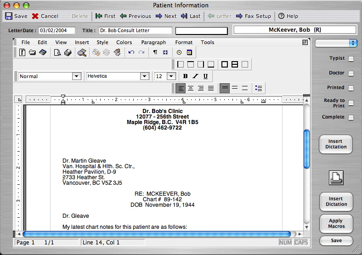
Task: Apply top border to paragraph
Action: pyautogui.click(x=191, y=64)
